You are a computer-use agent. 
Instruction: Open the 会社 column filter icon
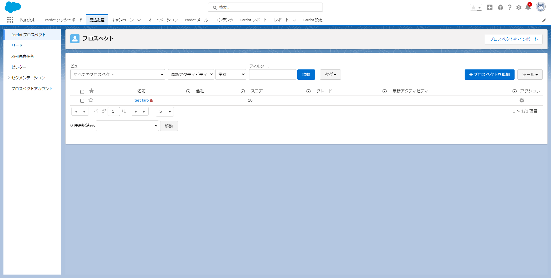pyautogui.click(x=243, y=91)
